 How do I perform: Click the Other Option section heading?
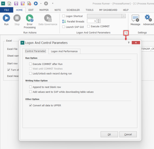coord(32,99)
